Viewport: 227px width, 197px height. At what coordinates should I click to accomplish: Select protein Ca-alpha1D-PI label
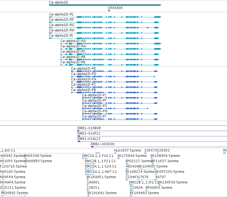tap(94, 116)
